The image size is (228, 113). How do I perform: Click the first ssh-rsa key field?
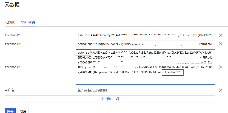tap(145, 35)
